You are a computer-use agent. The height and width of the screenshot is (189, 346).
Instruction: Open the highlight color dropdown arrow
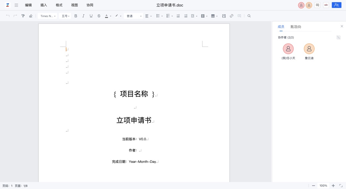click(x=121, y=16)
